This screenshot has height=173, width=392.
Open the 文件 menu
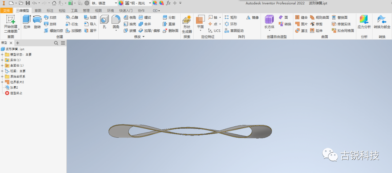click(x=7, y=10)
